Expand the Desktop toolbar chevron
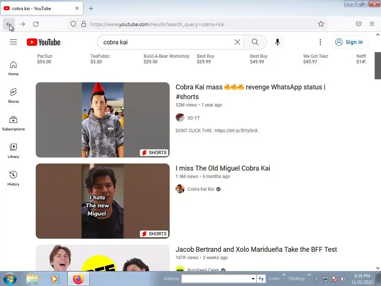 click(x=309, y=275)
